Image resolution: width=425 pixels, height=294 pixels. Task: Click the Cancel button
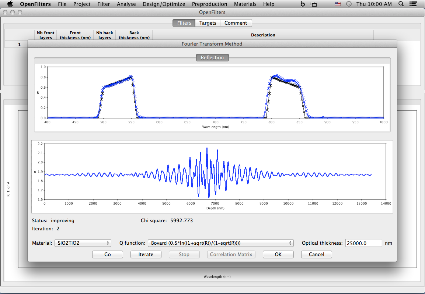click(x=316, y=254)
